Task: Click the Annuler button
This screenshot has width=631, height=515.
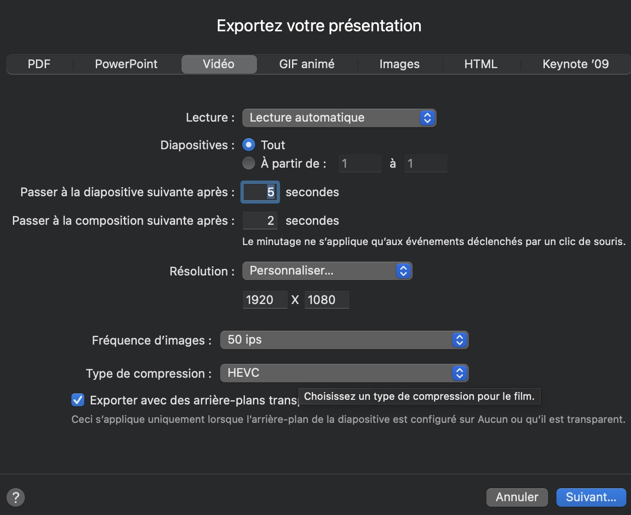Action: click(x=517, y=497)
